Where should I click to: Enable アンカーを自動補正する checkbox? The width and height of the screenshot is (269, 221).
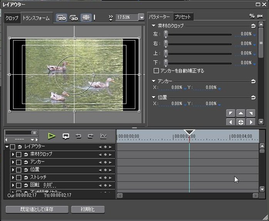pyautogui.click(x=156, y=71)
